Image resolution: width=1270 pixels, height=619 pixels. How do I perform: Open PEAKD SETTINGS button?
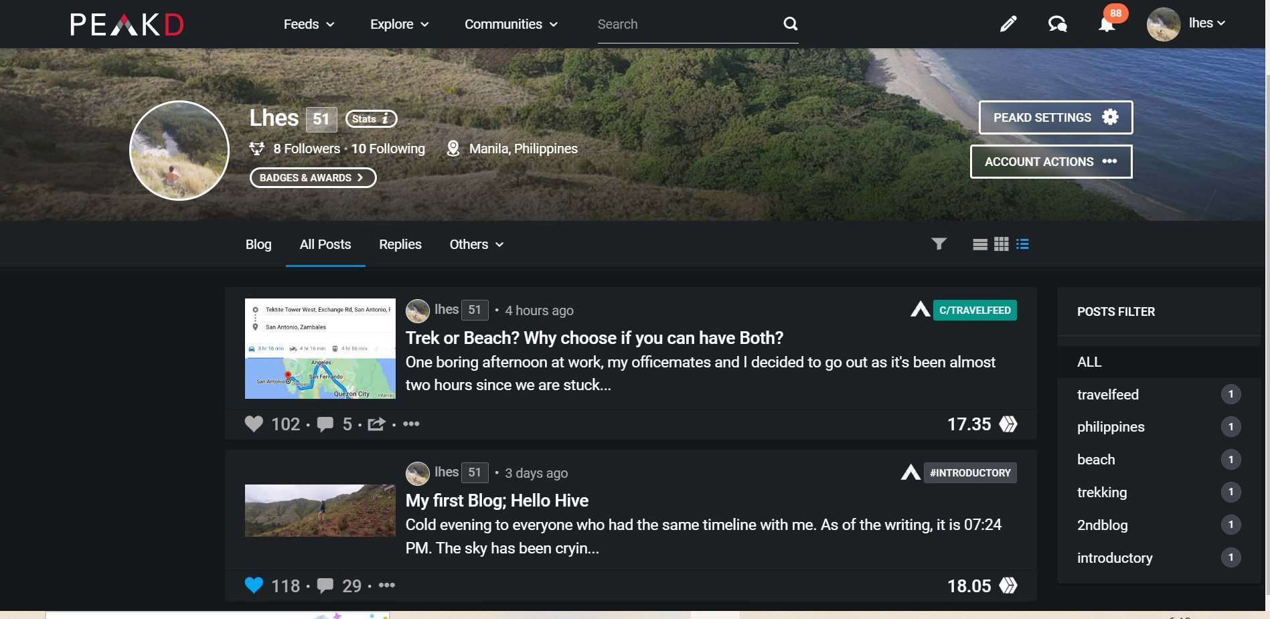point(1056,118)
